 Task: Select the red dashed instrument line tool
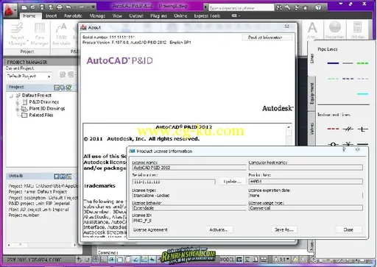point(333,129)
